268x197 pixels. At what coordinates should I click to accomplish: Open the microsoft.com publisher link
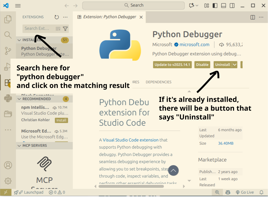click(194, 45)
